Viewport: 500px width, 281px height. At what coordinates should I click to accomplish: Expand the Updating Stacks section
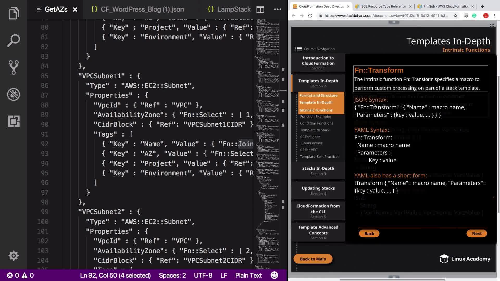(x=318, y=190)
